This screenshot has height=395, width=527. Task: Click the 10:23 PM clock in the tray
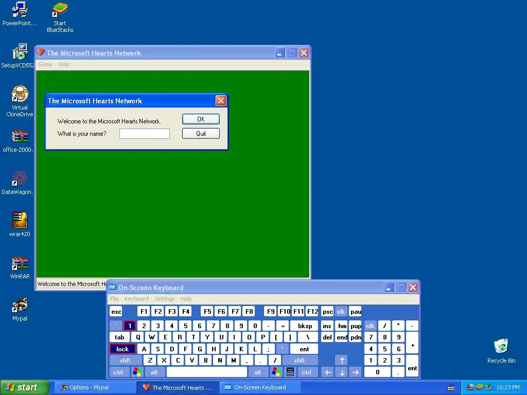coord(508,388)
